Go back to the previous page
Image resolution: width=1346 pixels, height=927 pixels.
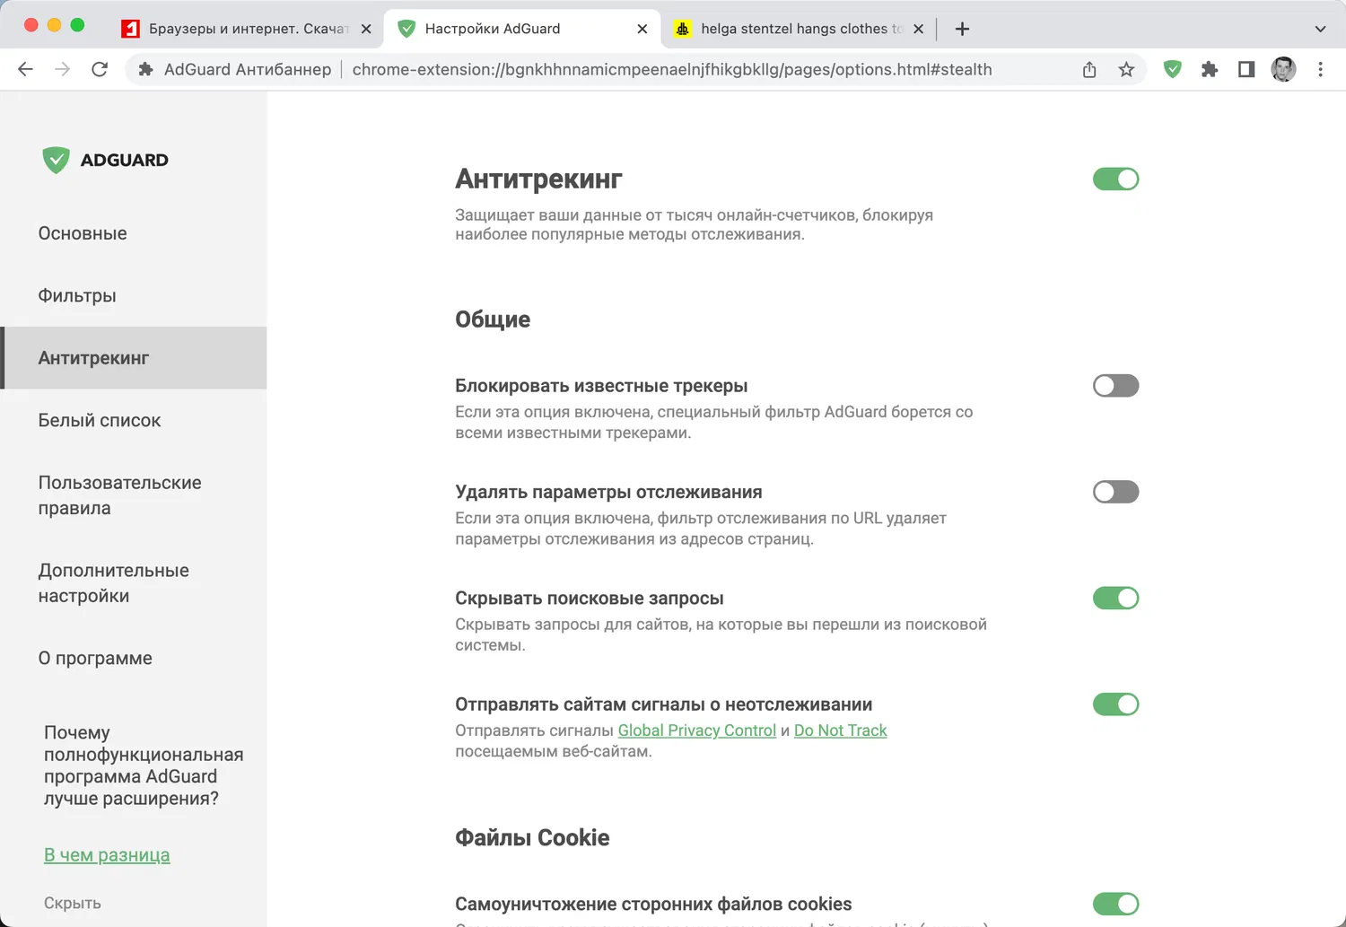(25, 69)
